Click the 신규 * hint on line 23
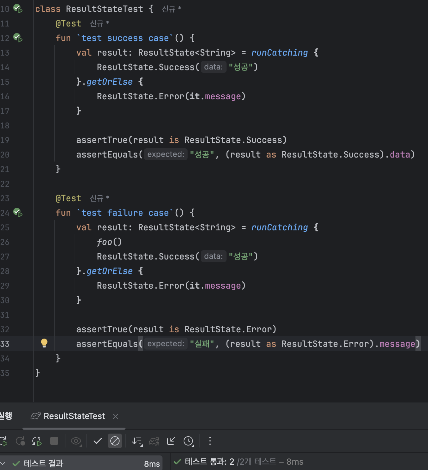 (99, 198)
